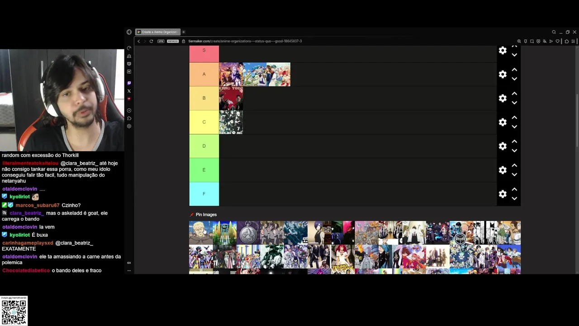This screenshot has width=579, height=326.
Task: Open the player icon in sidebar
Action: tap(129, 110)
